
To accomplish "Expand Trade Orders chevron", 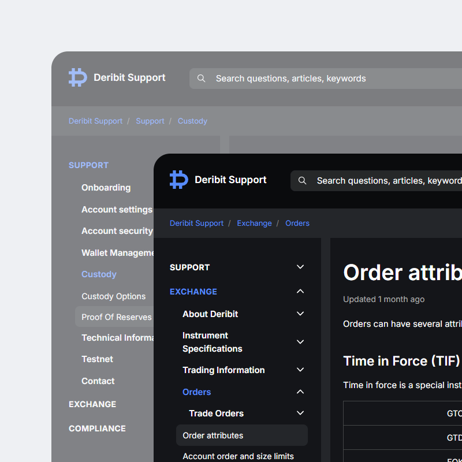I will (x=300, y=413).
